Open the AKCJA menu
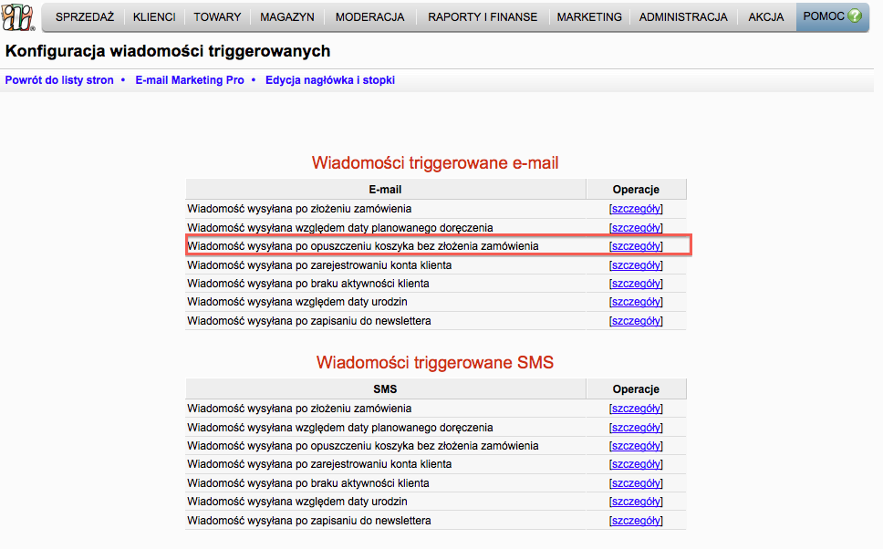This screenshot has width=883, height=549. (766, 17)
